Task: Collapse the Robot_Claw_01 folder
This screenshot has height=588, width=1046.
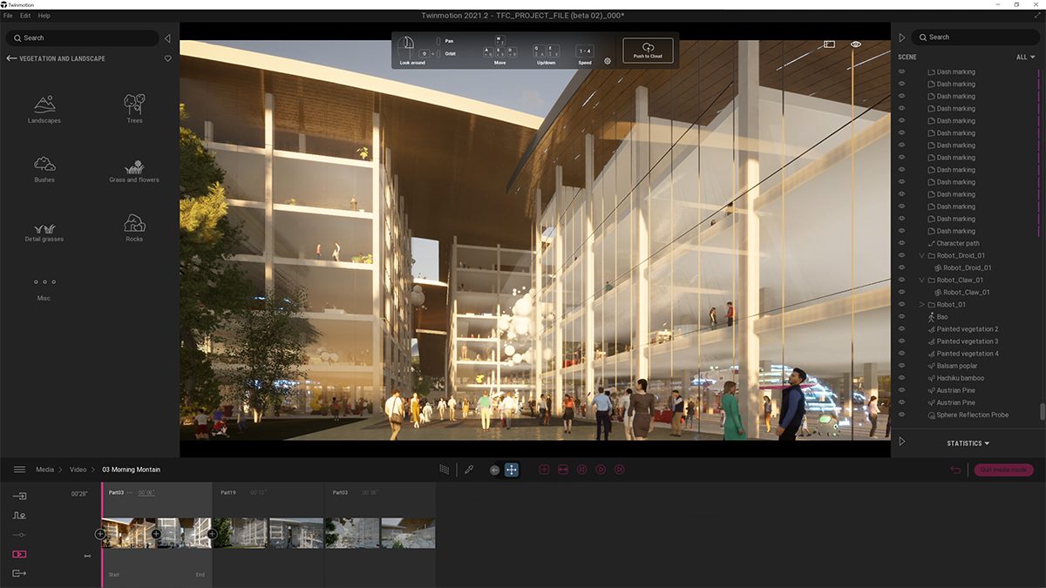Action: [x=922, y=280]
